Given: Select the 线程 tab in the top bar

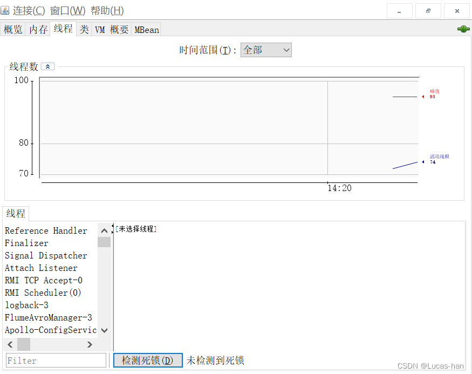Looking at the screenshot, I should pos(63,29).
